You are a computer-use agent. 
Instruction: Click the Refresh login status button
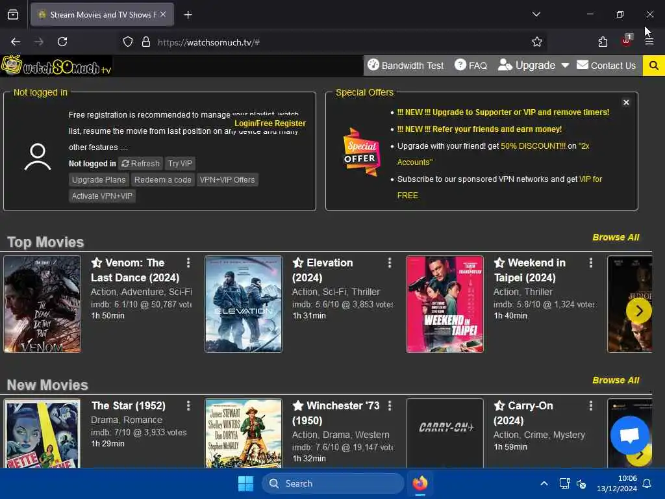140,163
